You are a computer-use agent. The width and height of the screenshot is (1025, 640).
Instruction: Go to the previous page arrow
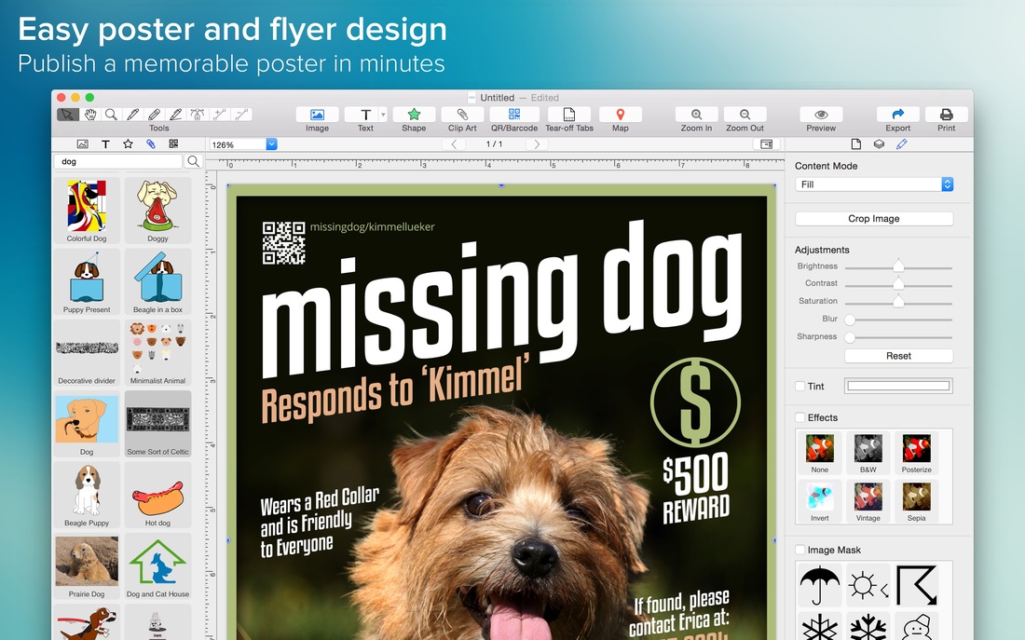click(454, 144)
